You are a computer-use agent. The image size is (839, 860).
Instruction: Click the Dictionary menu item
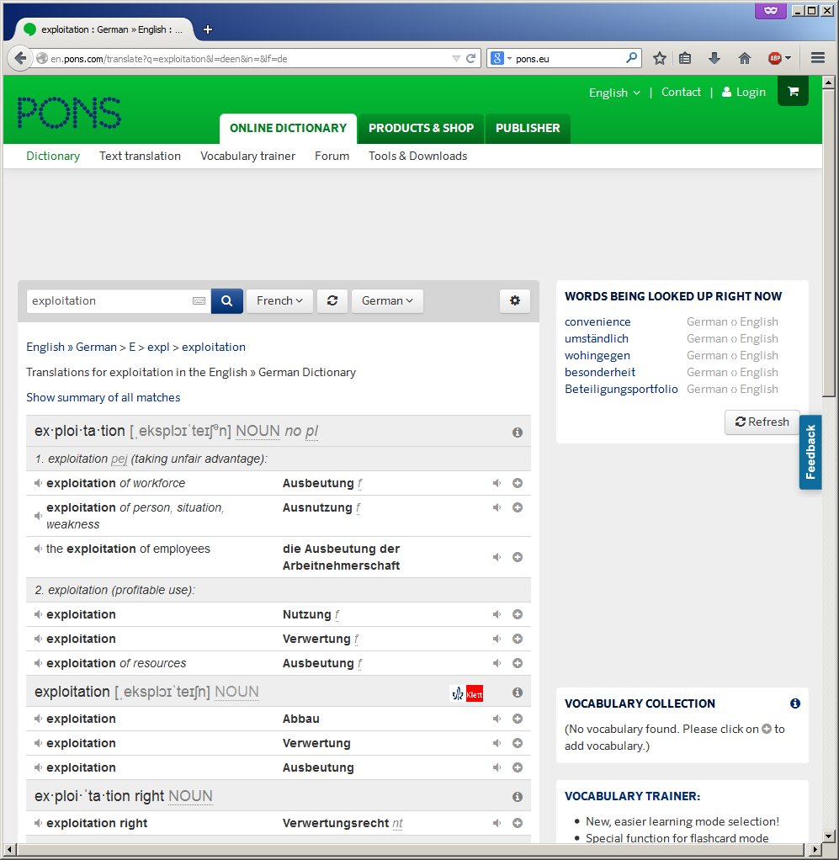tap(53, 157)
